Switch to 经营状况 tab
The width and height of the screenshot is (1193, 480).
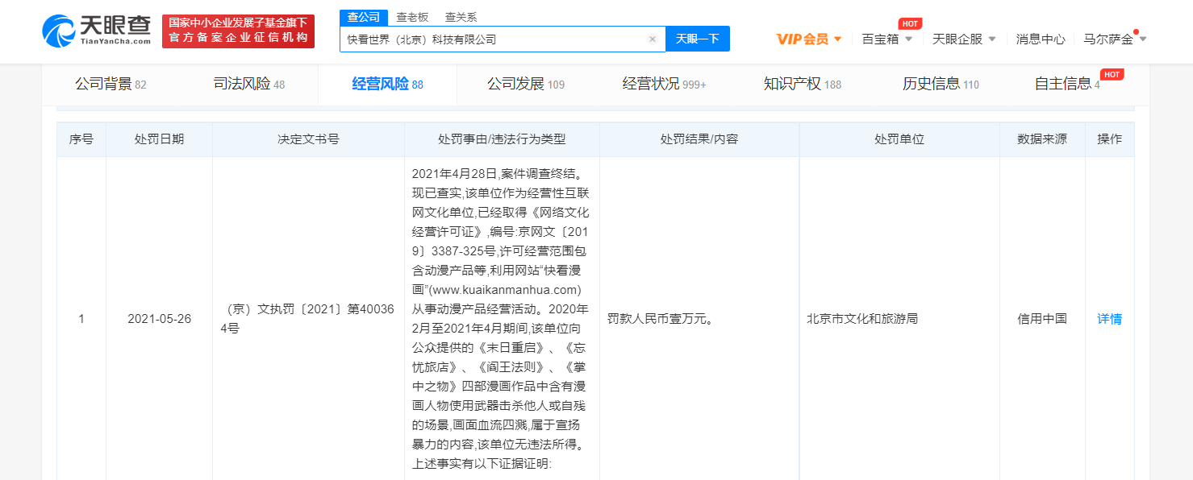664,84
